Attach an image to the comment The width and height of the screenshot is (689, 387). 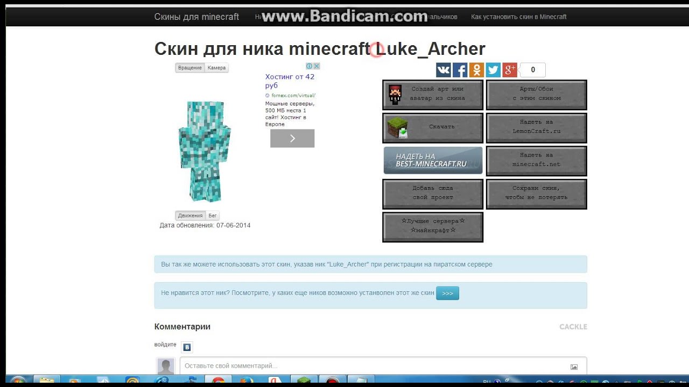click(x=574, y=367)
